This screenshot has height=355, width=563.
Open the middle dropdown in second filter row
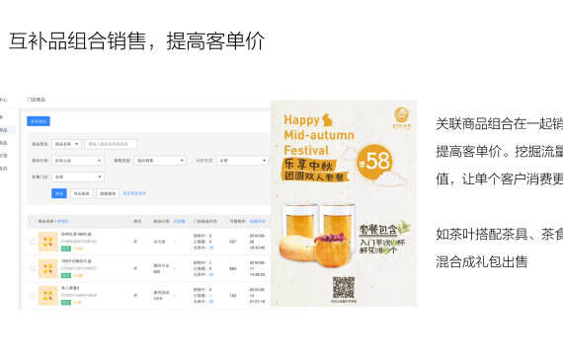pos(160,161)
